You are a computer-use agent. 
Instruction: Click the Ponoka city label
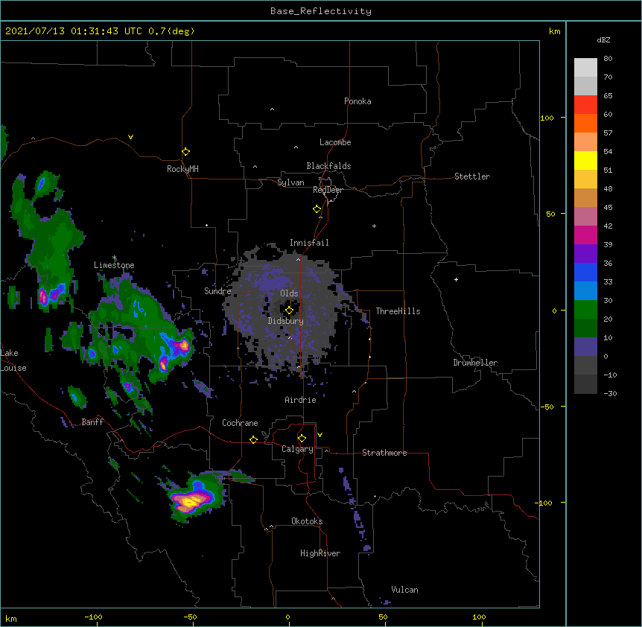pos(357,101)
